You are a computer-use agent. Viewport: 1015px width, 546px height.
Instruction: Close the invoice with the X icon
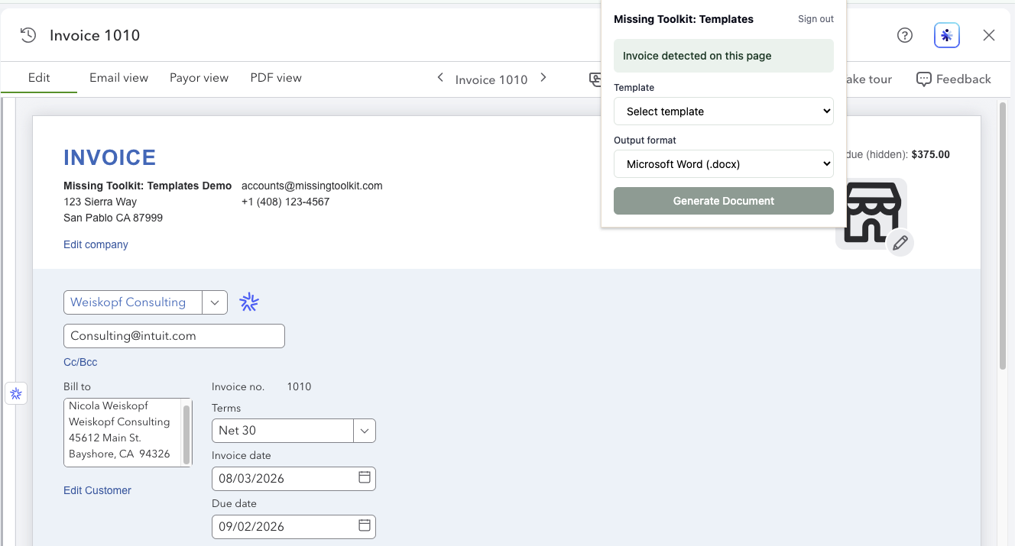(989, 35)
